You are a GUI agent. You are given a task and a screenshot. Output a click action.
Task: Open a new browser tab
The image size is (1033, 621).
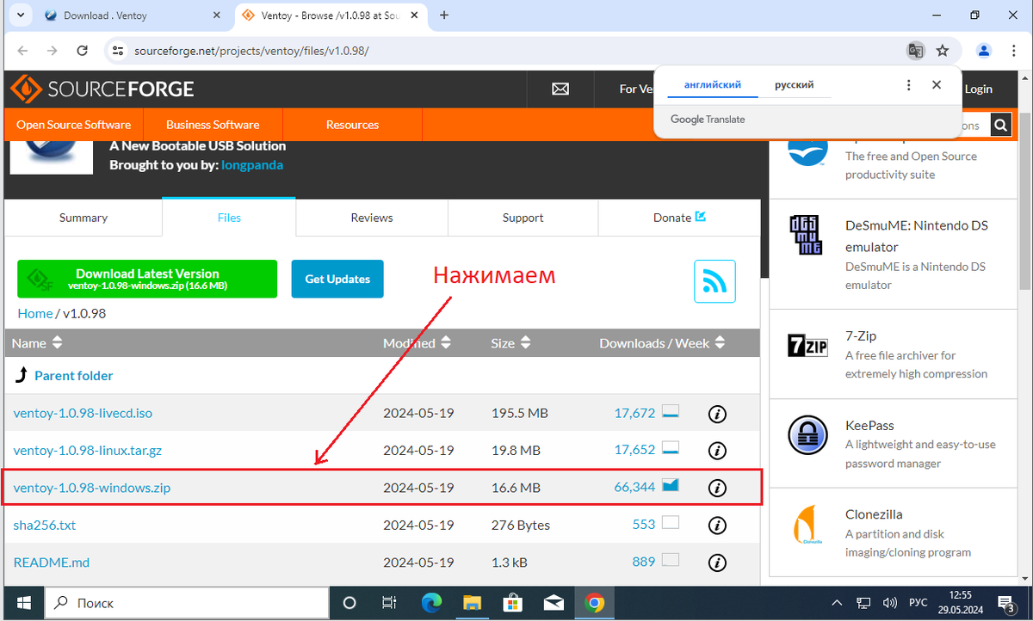point(444,15)
